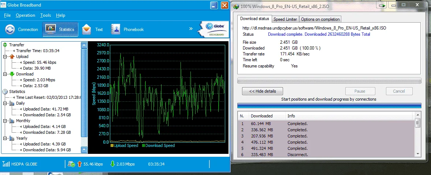Click the blue connections progress bar
This screenshot has width=431, height=175.
pyautogui.click(x=329, y=105)
